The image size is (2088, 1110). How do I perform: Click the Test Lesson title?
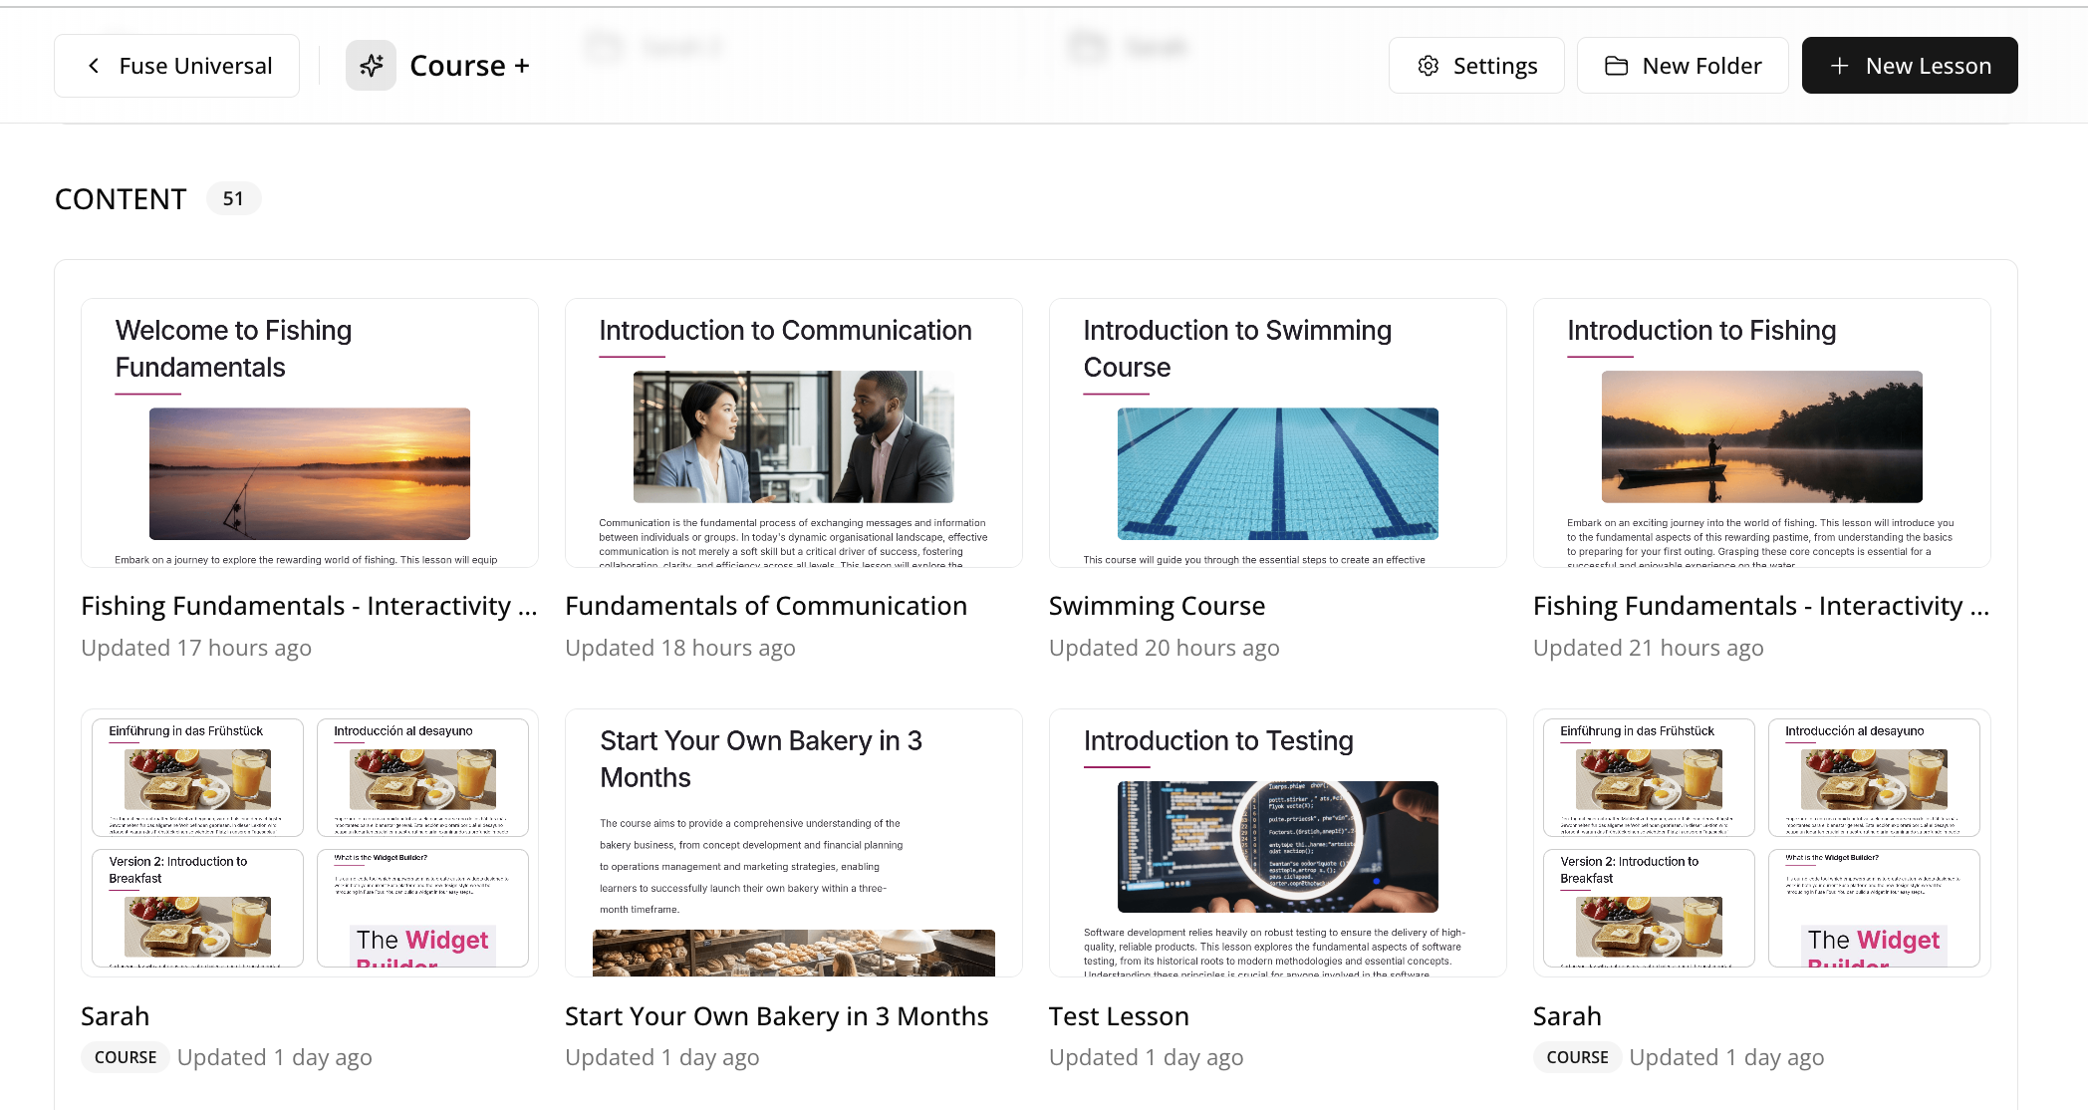point(1119,1016)
